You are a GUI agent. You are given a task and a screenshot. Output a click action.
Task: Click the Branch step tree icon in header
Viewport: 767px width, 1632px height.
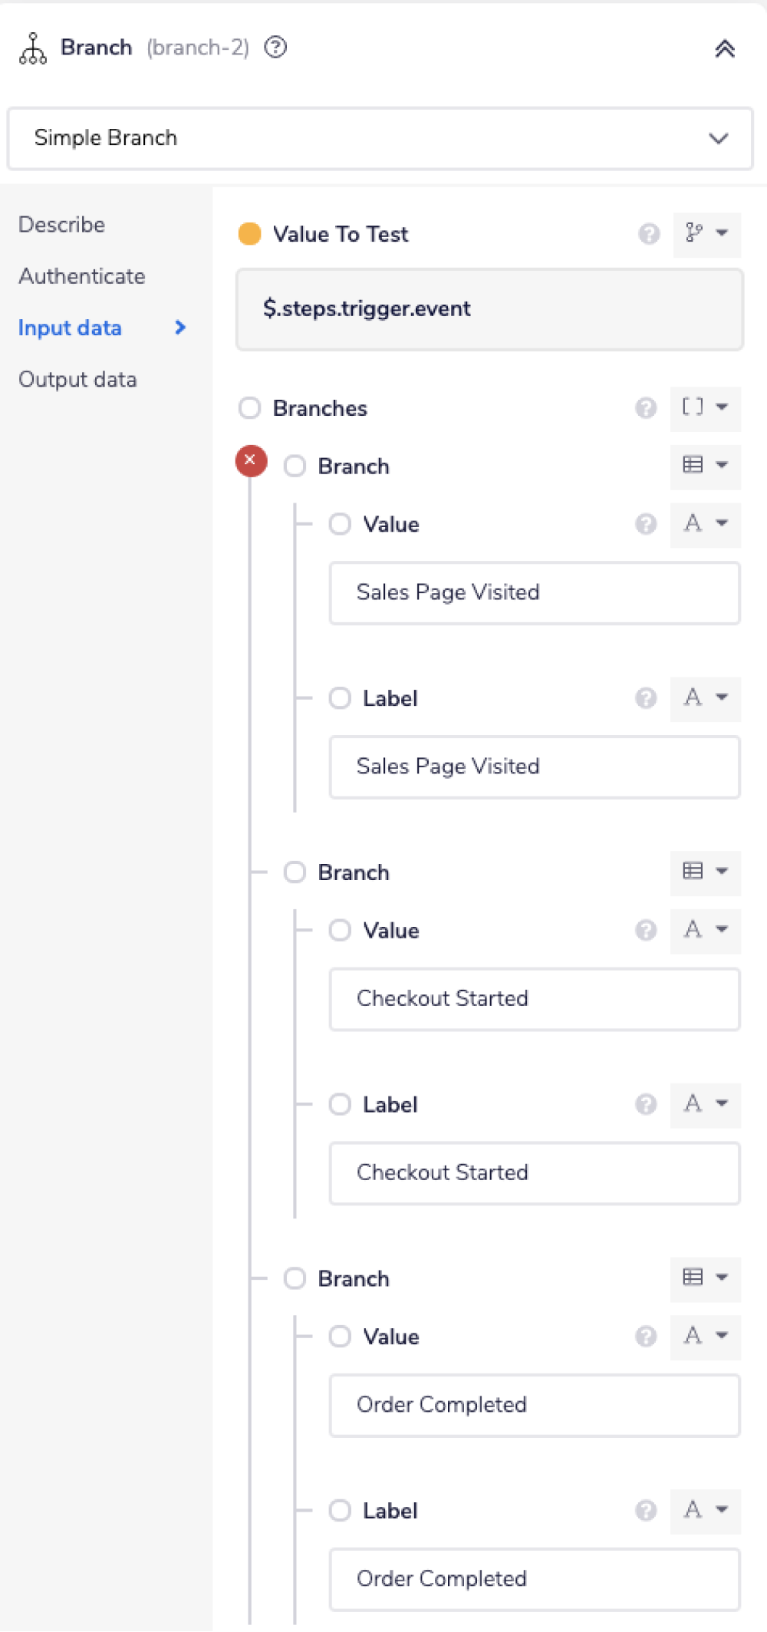[x=33, y=48]
